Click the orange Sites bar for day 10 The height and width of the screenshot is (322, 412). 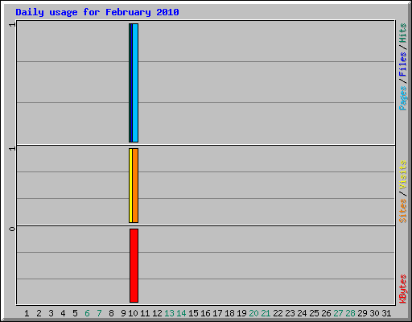pos(135,185)
